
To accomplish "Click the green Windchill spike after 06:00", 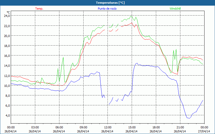I will point(63,57).
